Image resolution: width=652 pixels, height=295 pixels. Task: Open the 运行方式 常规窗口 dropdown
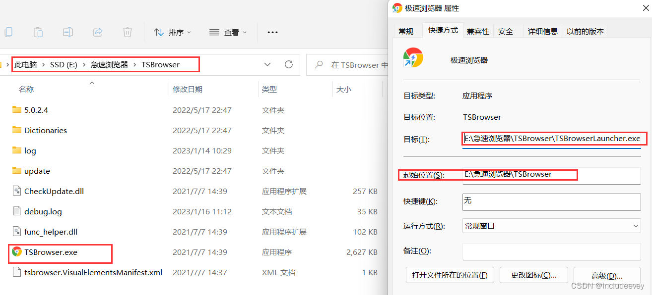point(552,226)
